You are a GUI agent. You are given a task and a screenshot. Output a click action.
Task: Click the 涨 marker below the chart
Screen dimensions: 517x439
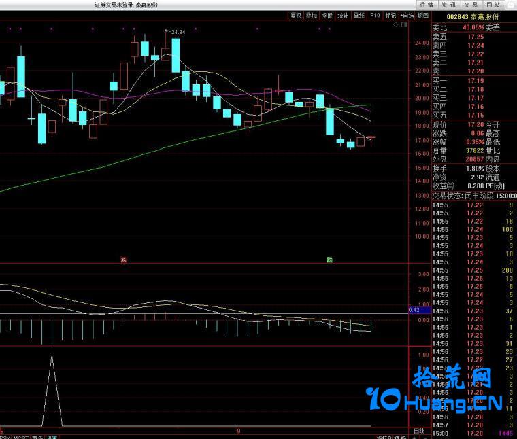click(x=123, y=260)
